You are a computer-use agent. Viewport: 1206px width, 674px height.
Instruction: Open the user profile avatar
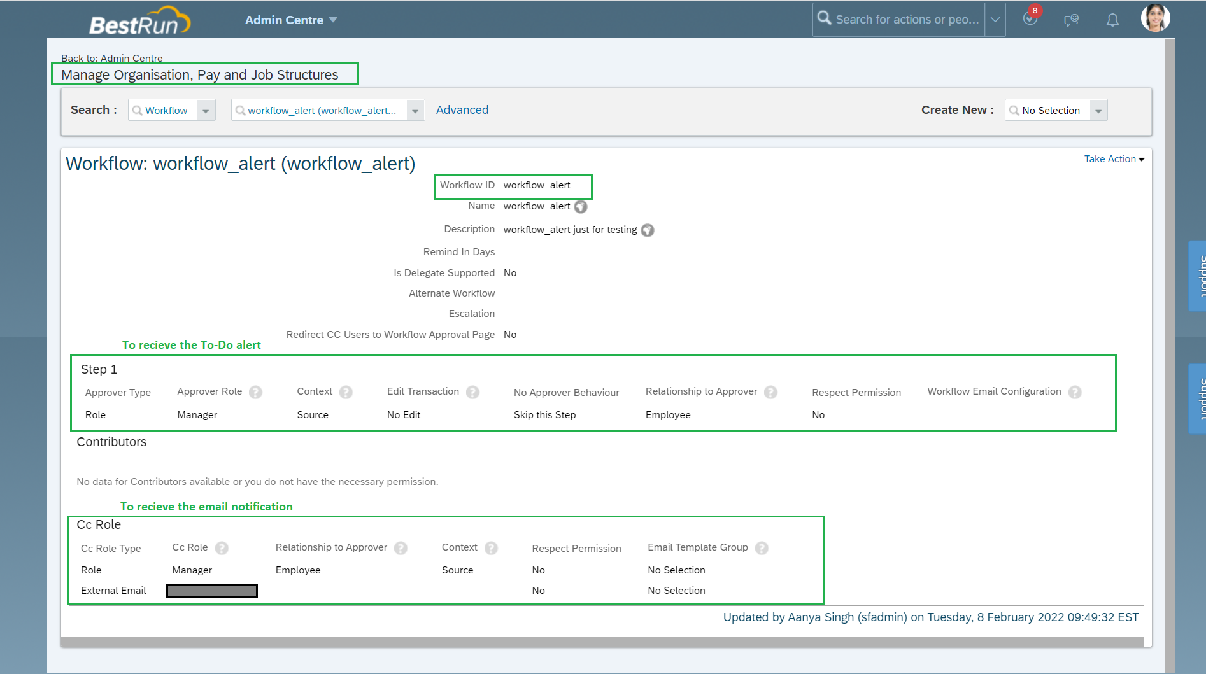tap(1155, 18)
